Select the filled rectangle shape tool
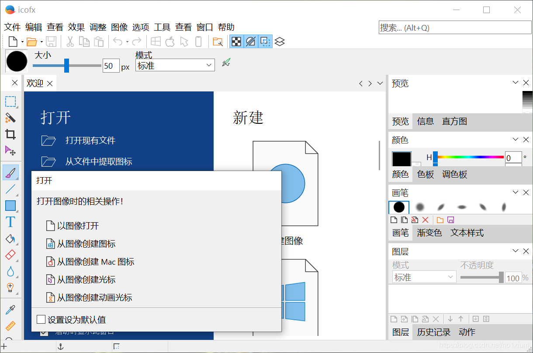Screen dimensions: 533x353 (10, 205)
